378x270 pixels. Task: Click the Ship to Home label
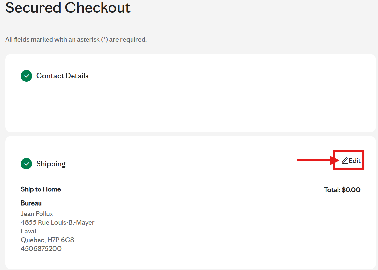click(41, 189)
